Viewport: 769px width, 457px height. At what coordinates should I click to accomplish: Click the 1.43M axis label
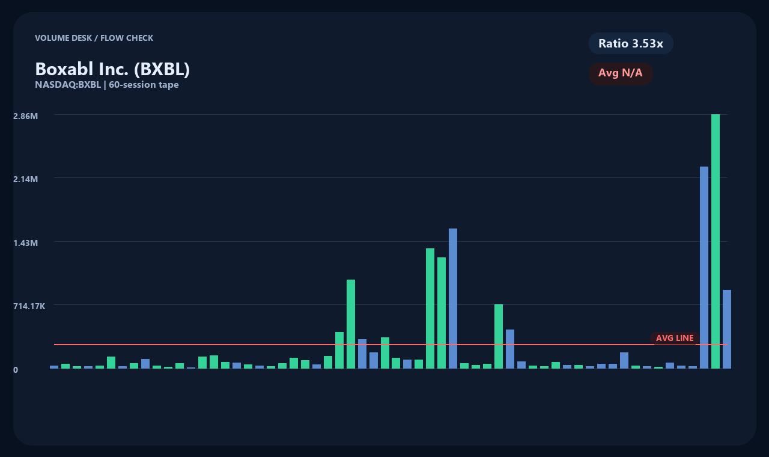pyautogui.click(x=26, y=243)
